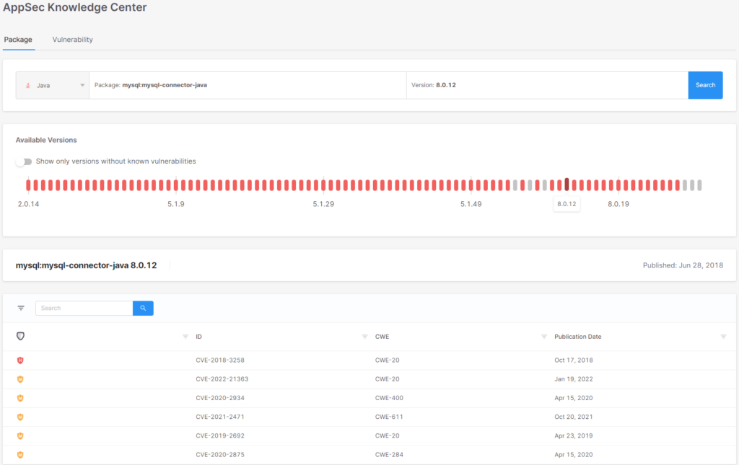Click the mysql:mysql-connector-java 8.0.12 heading
This screenshot has height=465, width=739.
(x=87, y=265)
